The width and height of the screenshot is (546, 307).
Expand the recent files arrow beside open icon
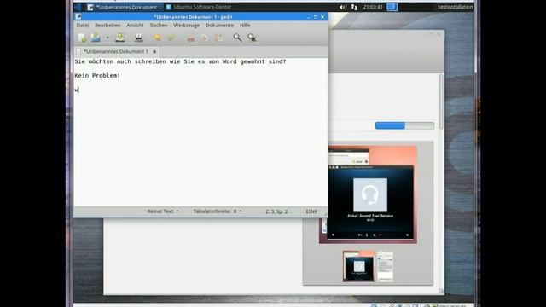click(x=107, y=38)
